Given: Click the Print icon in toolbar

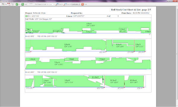Looking at the screenshot, I should (x=3, y=4).
